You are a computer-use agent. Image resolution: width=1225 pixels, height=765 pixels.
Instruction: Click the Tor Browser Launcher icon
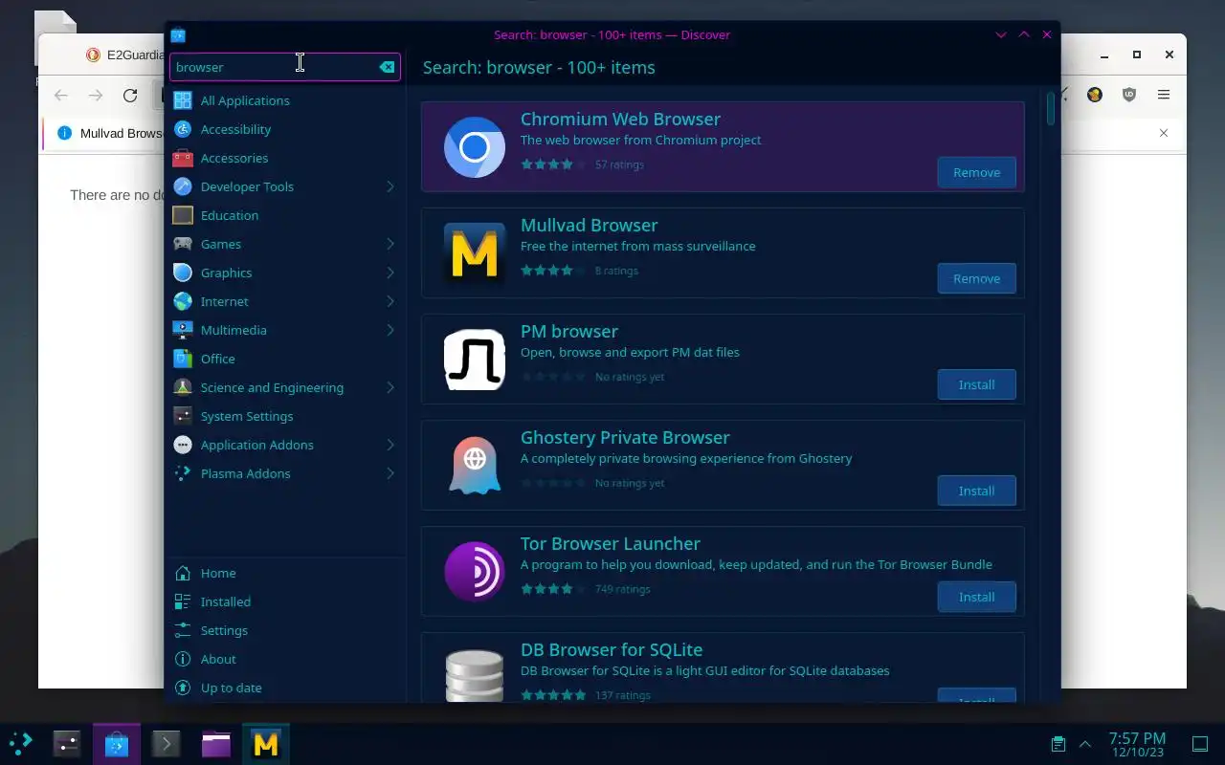pos(475,572)
